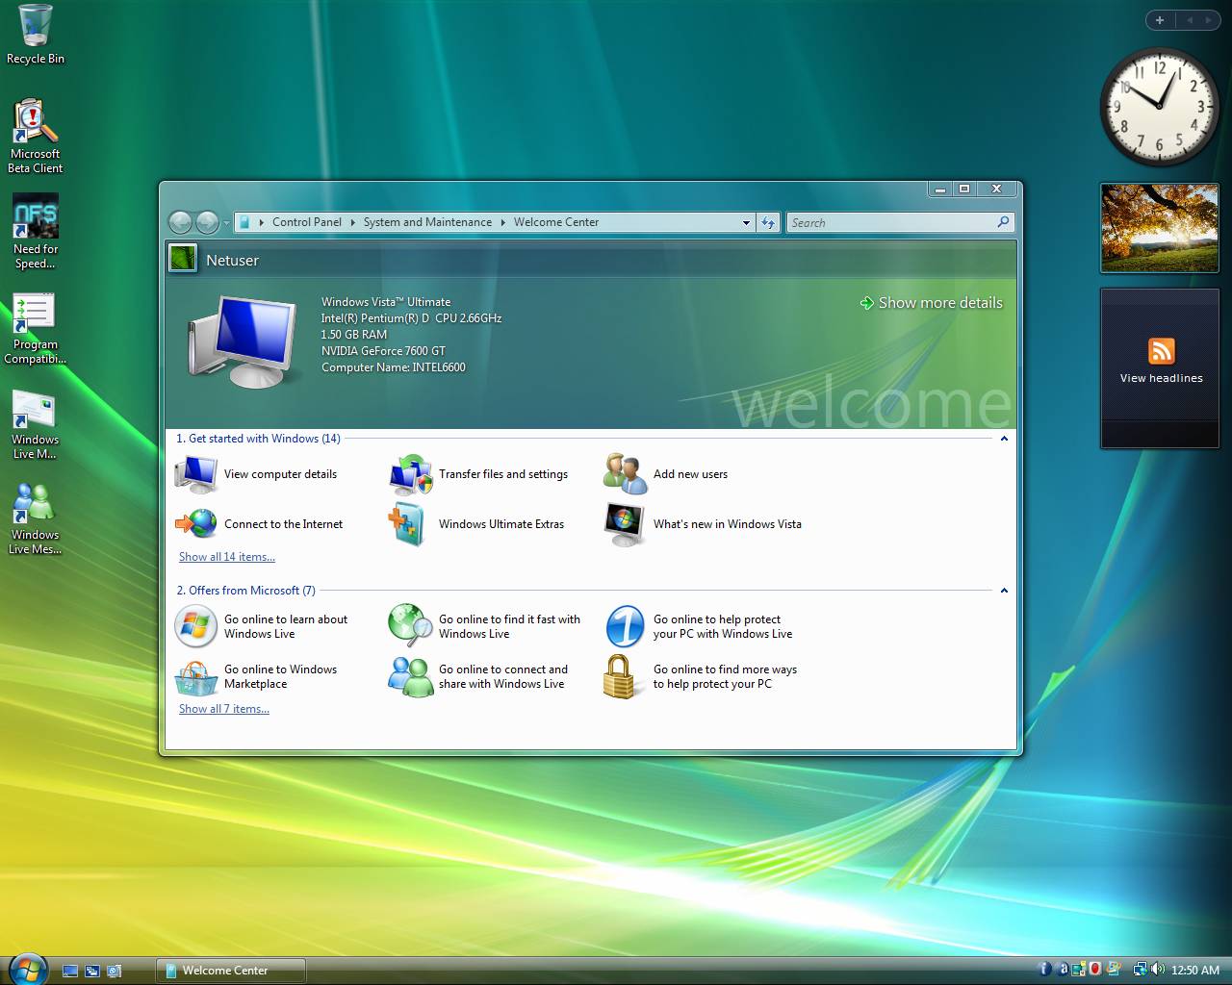Click Show all 7 items link
This screenshot has width=1232, height=985.
coord(224,709)
